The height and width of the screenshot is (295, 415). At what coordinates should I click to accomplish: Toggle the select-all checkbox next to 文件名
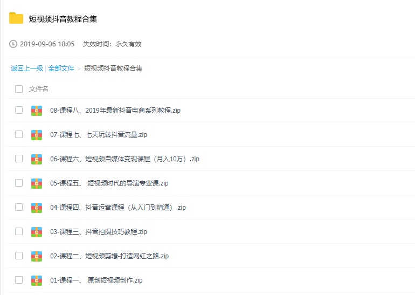[19, 89]
